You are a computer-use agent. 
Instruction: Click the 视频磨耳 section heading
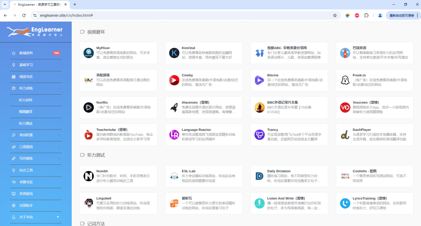tap(96, 32)
